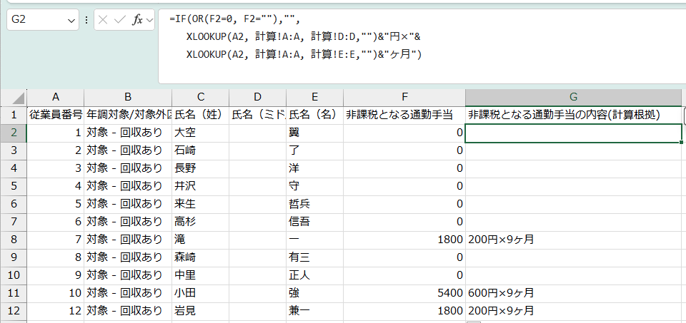Image resolution: width=686 pixels, height=323 pixels.
Task: Expand the chevron next to the fx button
Action: point(149,21)
